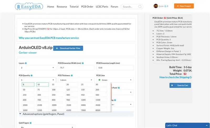The height and width of the screenshot is (128, 210).
Task: Select quantity 150 option
Action: pos(86,90)
